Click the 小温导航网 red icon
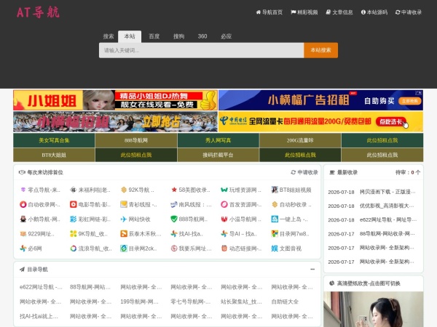Screen dimensions: 437x327 (x=224, y=219)
